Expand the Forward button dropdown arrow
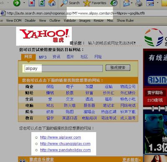Image resolution: width=167 pixels, height=162 pixels. (x=24, y=2)
